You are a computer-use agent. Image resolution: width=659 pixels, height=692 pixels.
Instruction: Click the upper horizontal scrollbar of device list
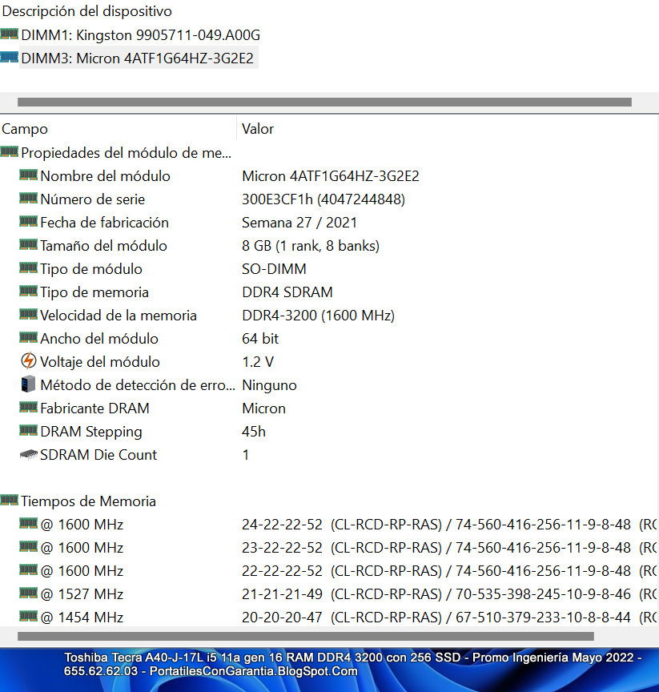324,103
